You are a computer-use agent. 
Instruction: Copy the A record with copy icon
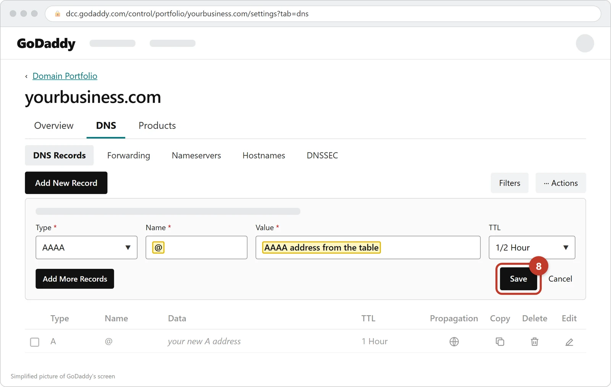coord(500,342)
